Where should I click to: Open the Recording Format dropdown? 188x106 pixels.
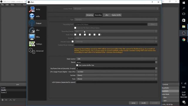[x=116, y=31]
